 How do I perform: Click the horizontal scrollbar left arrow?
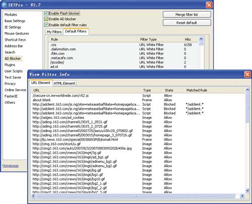(x=33, y=196)
